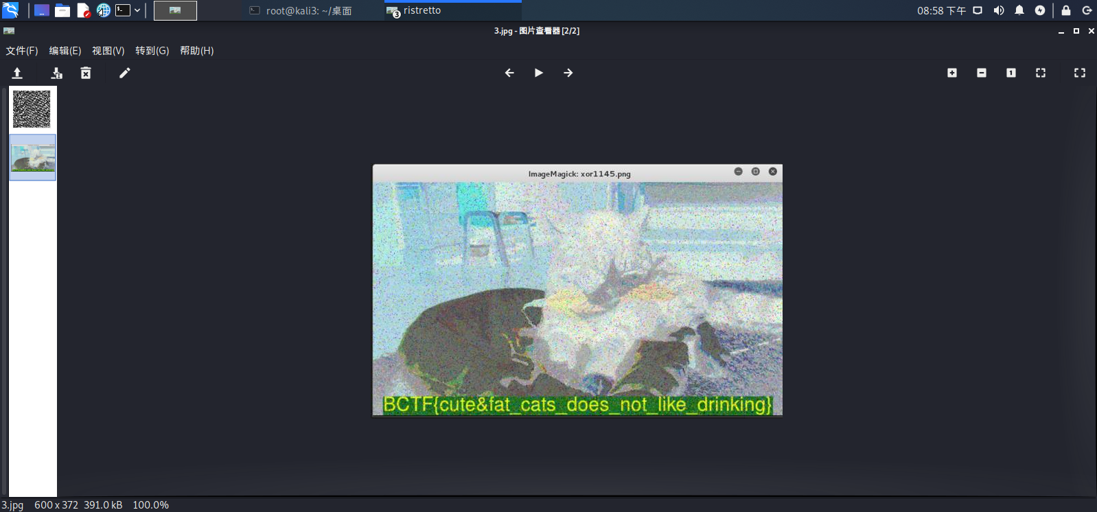This screenshot has height=512, width=1097.
Task: Show desktop from the taskbar icon
Action: point(42,10)
